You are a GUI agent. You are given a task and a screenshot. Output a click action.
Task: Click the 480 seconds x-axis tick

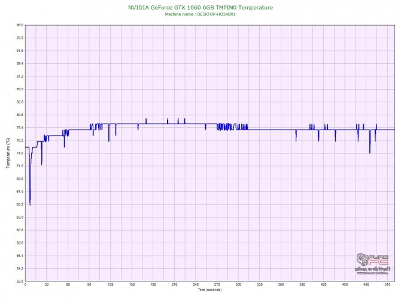366,284
